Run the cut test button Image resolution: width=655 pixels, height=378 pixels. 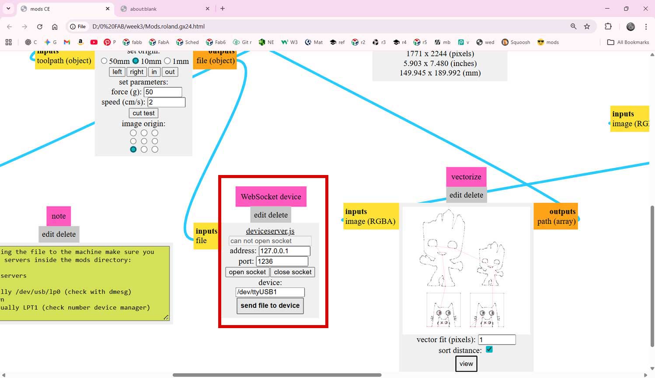(143, 113)
